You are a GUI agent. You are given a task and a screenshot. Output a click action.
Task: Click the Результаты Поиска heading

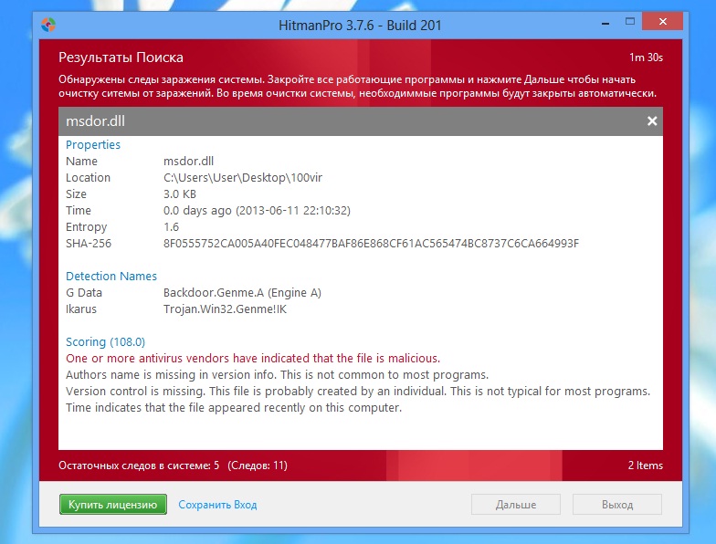click(121, 58)
